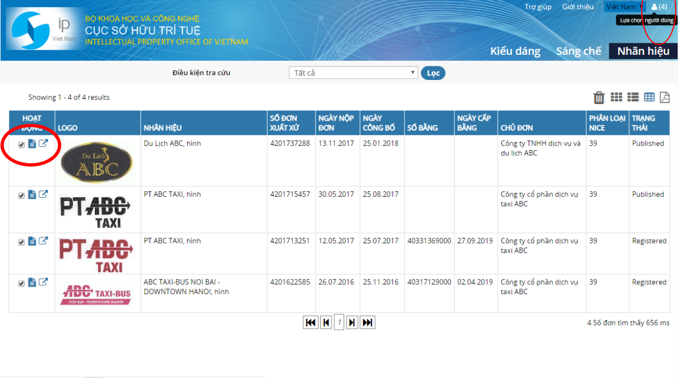Click the Registered status dated 27.09.2019 row
678x378 pixels.
(x=649, y=241)
